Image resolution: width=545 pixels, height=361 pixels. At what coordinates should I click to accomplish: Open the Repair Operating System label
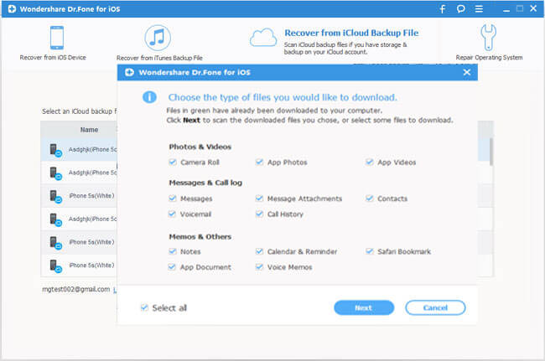(489, 58)
